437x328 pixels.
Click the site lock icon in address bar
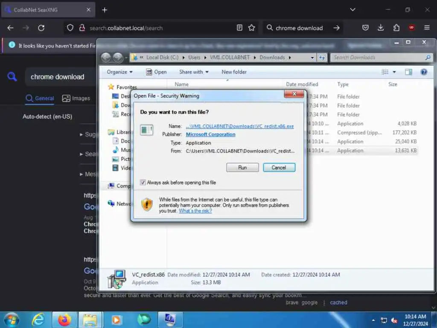point(82,28)
